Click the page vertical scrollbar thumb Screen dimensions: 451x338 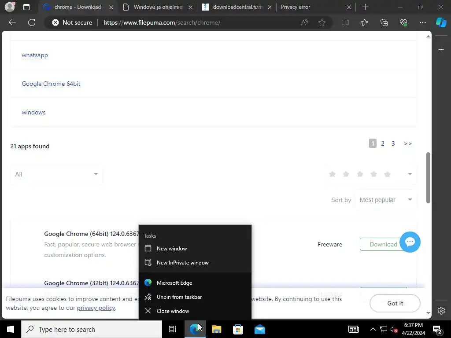[428, 178]
